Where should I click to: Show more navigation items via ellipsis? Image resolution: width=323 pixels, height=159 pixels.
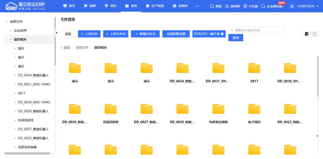point(197,6)
